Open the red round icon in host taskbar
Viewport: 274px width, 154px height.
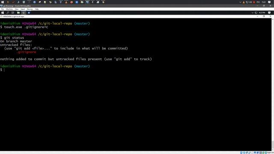(x=71, y=2)
